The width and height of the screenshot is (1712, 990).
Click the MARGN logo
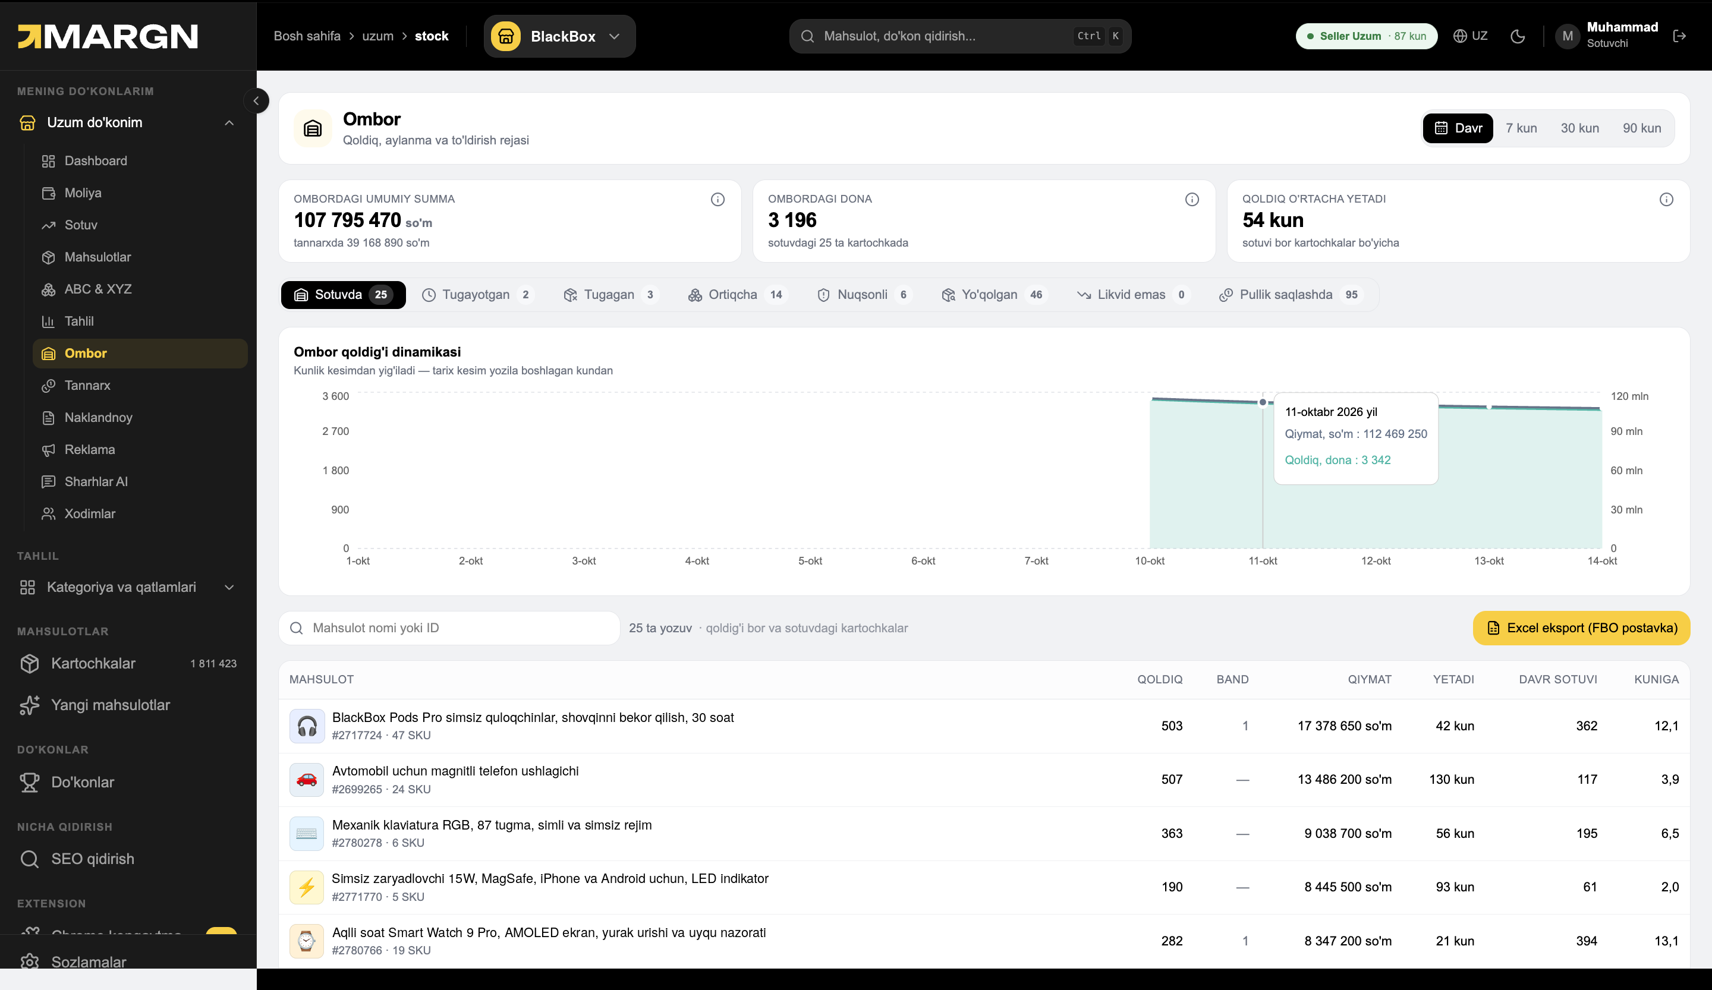(108, 36)
